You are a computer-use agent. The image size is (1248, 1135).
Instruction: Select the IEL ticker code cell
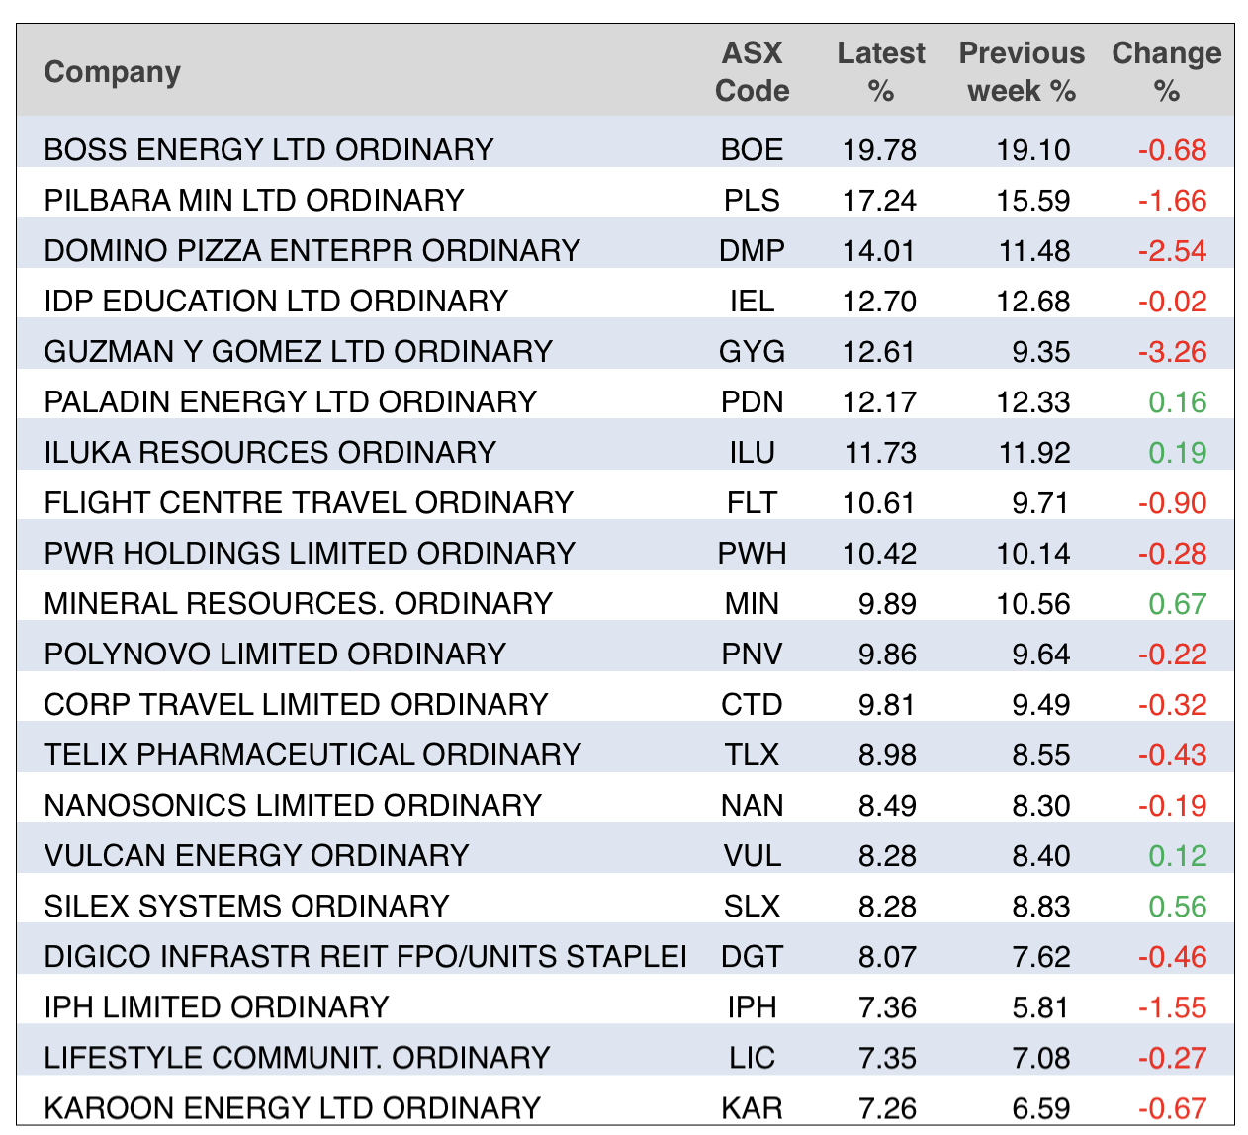(x=752, y=302)
